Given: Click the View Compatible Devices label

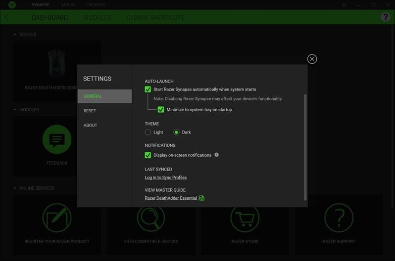Looking at the screenshot, I should (151, 241).
